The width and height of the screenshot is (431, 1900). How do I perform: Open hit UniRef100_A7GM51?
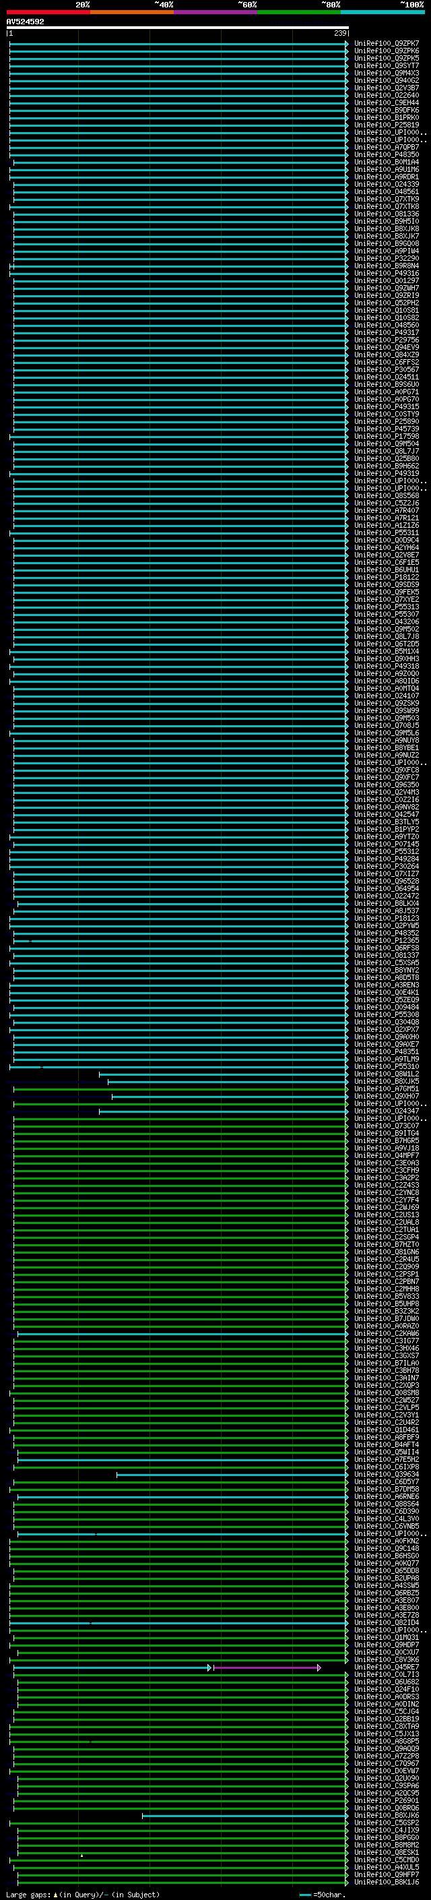point(387,1089)
